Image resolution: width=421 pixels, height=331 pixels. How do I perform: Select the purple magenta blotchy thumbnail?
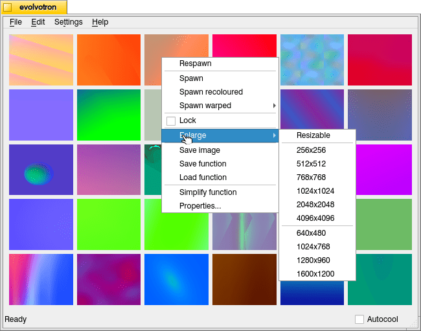(x=109, y=279)
